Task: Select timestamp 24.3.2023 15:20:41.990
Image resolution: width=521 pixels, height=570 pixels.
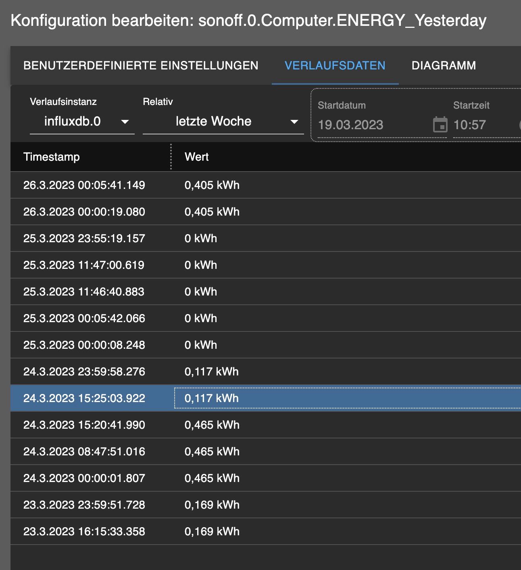Action: point(84,425)
